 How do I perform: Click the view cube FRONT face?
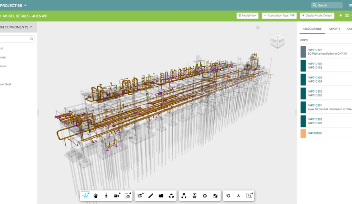274,41
